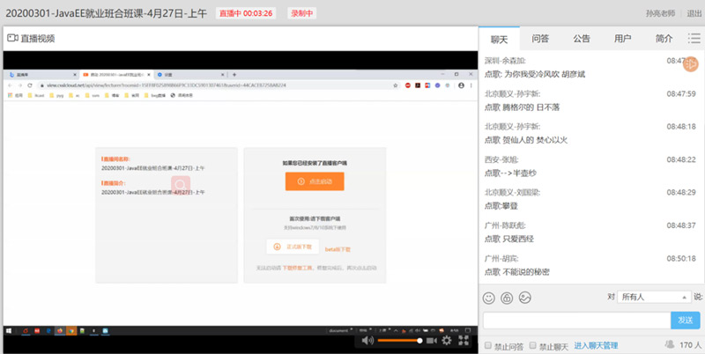Switch to the 公告 tab

click(x=582, y=39)
